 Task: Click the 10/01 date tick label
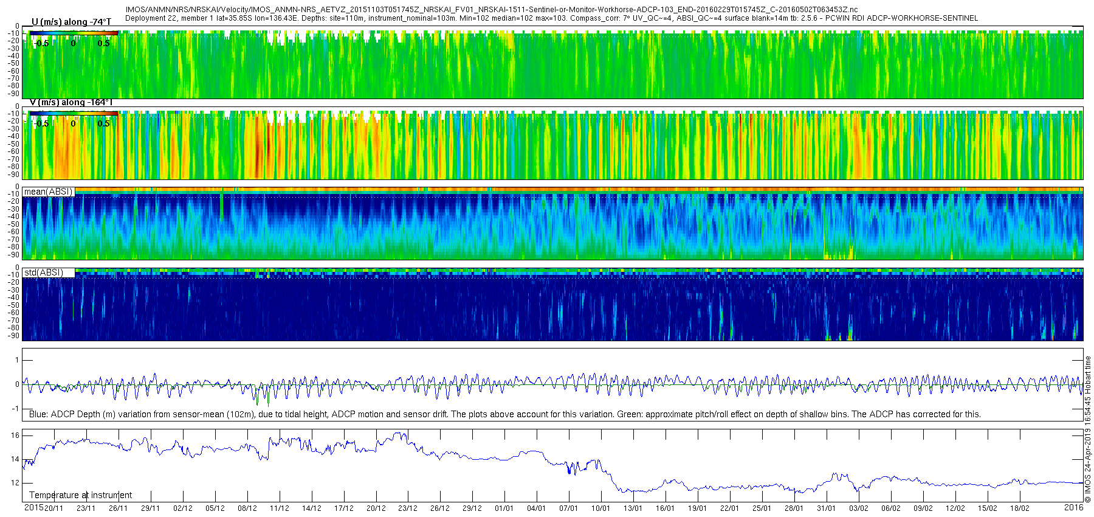point(600,508)
